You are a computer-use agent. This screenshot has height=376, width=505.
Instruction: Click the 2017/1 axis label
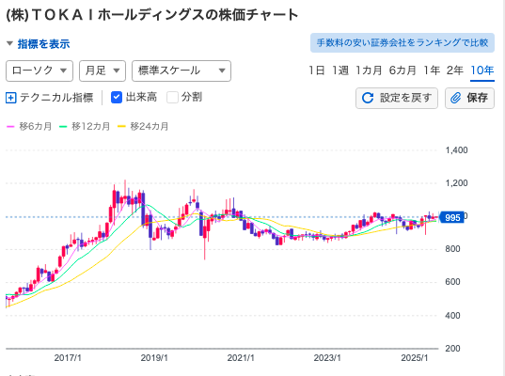(68, 358)
